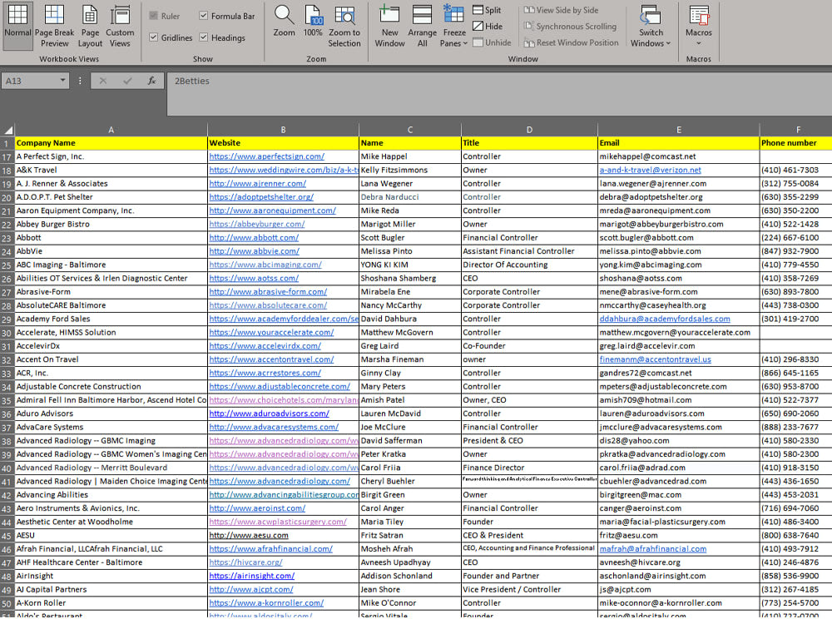Select column B header
The image size is (832, 624).
pyautogui.click(x=283, y=130)
